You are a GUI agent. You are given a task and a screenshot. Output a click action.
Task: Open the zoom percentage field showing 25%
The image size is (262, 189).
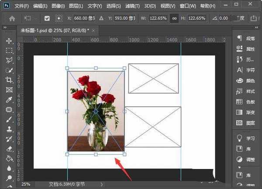[26, 184]
